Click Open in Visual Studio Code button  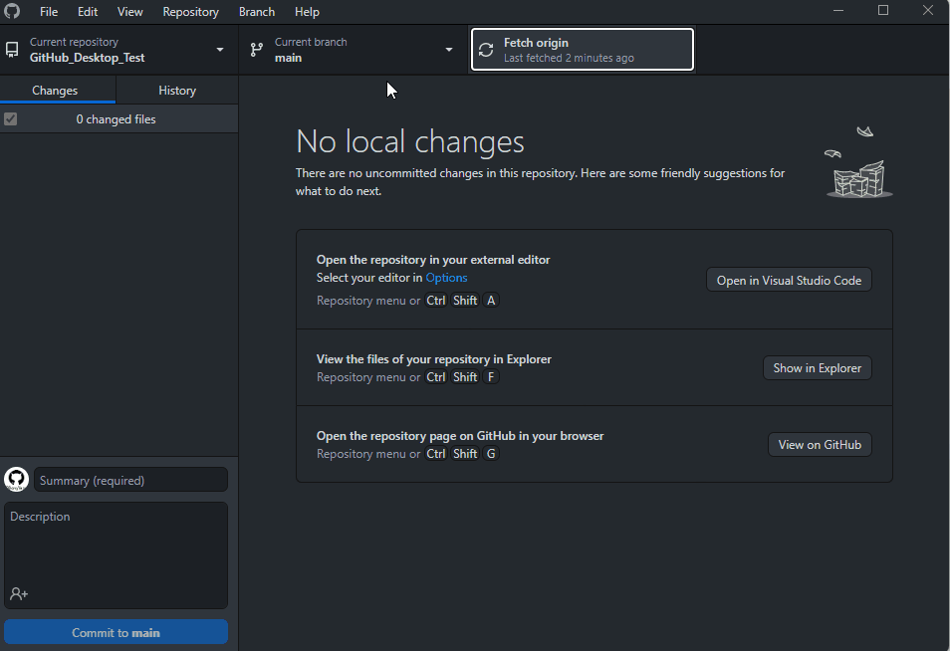(789, 280)
